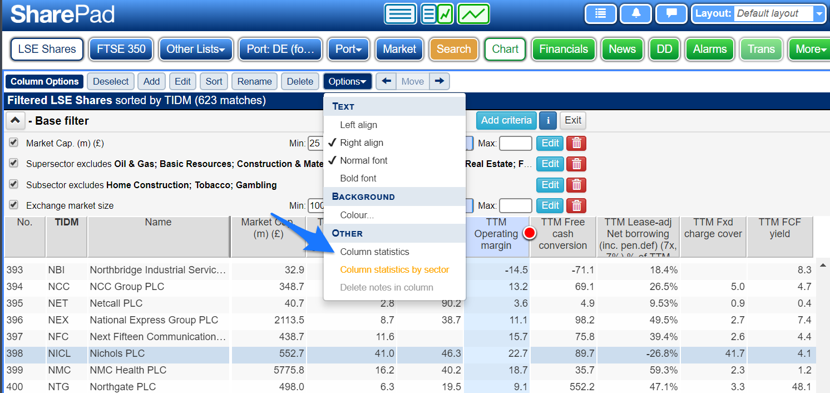This screenshot has width=830, height=393.
Task: Switch to list and chart split view
Action: coord(438,14)
